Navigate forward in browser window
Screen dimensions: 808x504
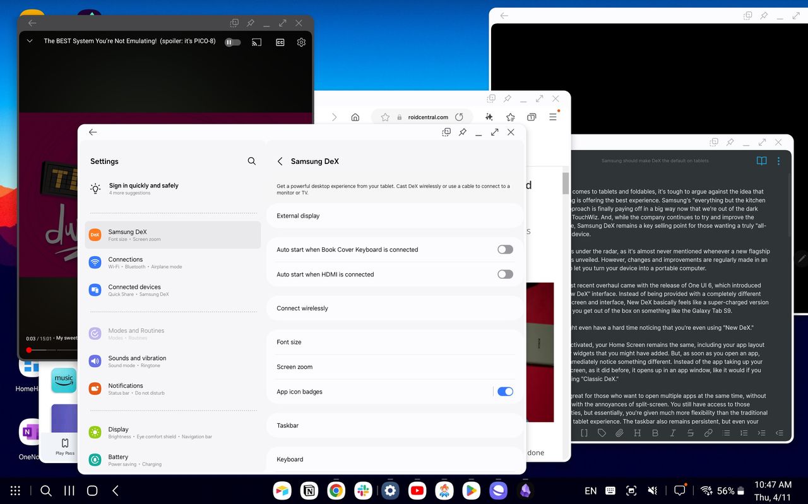[x=335, y=117]
